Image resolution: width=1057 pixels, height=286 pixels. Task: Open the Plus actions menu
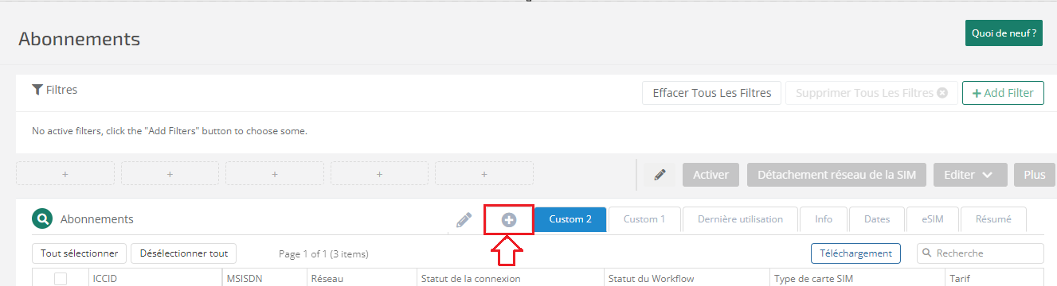(x=1035, y=175)
